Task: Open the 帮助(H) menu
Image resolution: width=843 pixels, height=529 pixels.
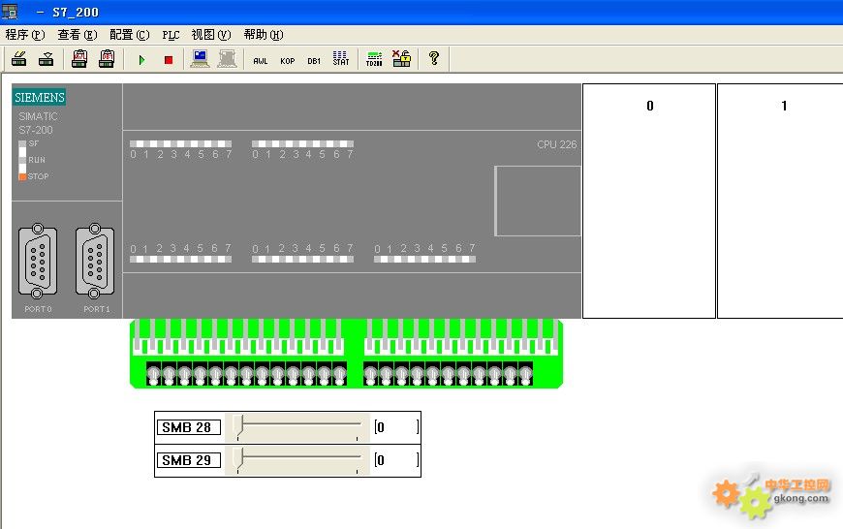Action: point(264,35)
